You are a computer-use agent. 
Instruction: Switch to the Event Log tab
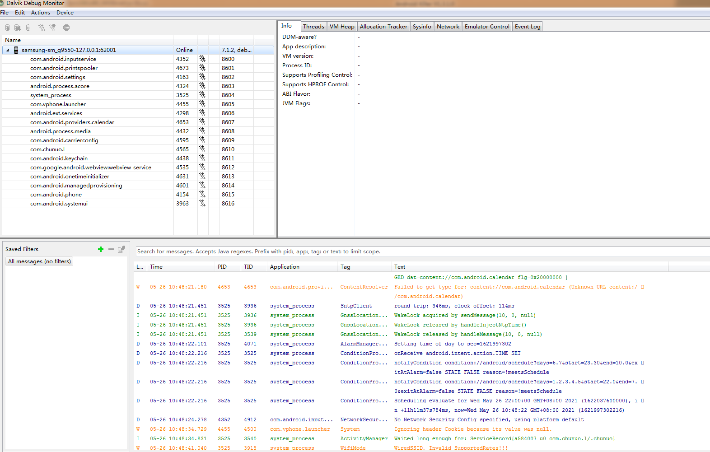[528, 27]
